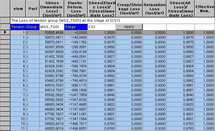The image size is (215, 131).
Task: Click the 'elem' column header
Action: (18, 9)
